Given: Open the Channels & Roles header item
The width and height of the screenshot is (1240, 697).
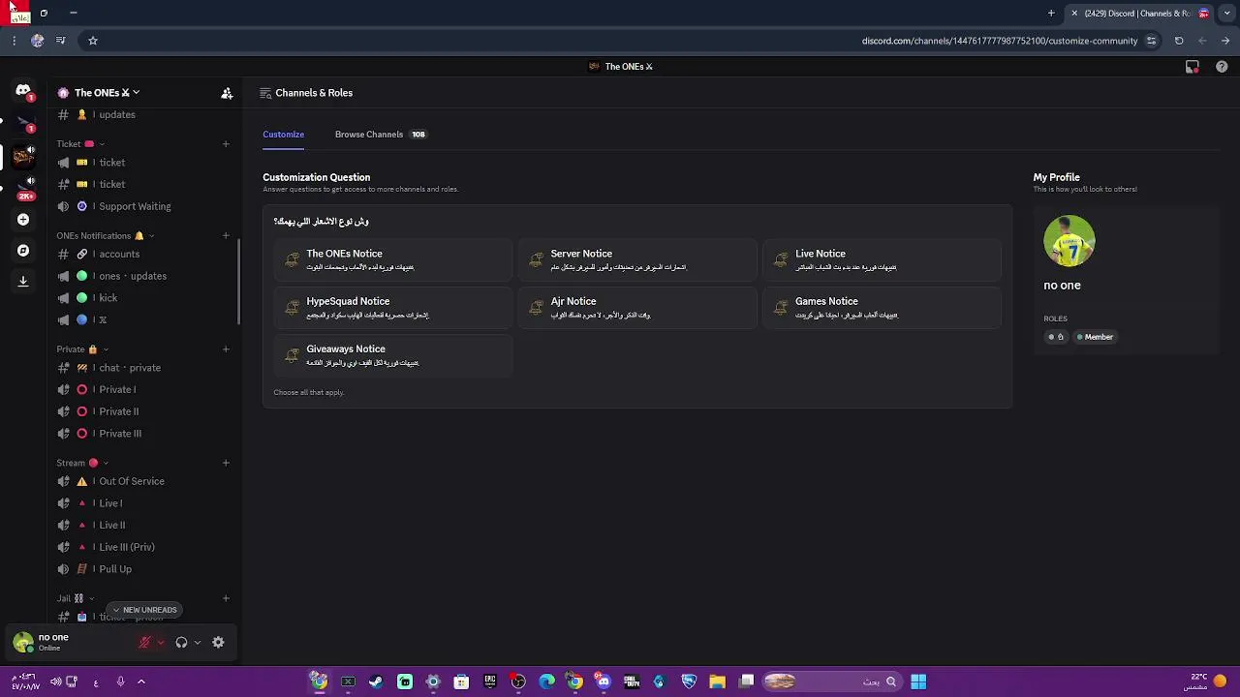Looking at the screenshot, I should (306, 93).
